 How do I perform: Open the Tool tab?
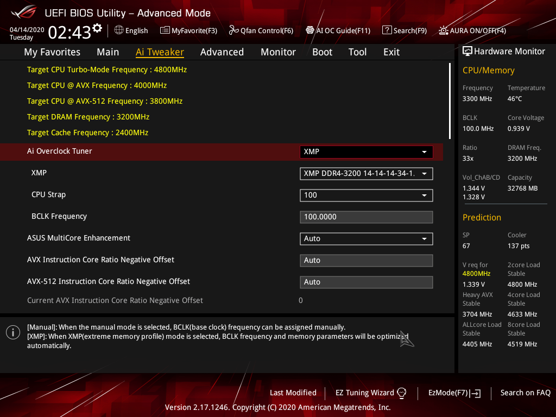(357, 52)
